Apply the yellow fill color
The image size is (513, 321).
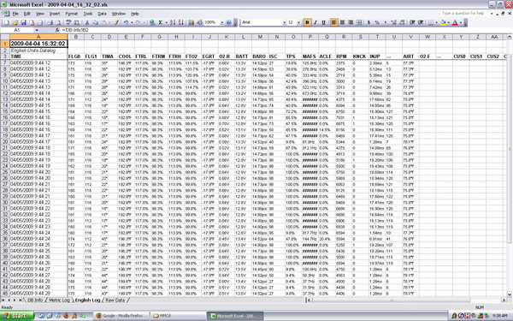pos(443,22)
